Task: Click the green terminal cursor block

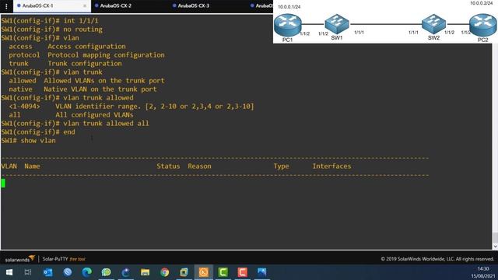Action: pyautogui.click(x=3, y=184)
